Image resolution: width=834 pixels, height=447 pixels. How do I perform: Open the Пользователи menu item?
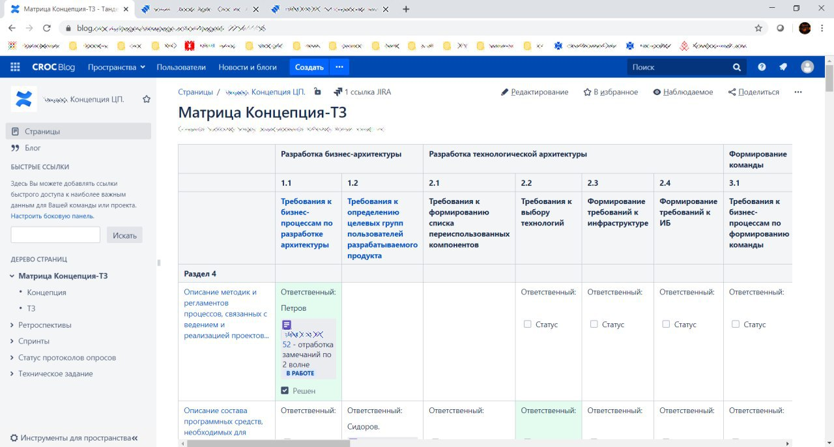[x=181, y=67]
